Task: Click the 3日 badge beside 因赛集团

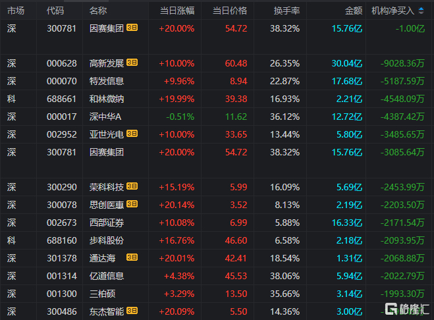Action: pyautogui.click(x=132, y=28)
